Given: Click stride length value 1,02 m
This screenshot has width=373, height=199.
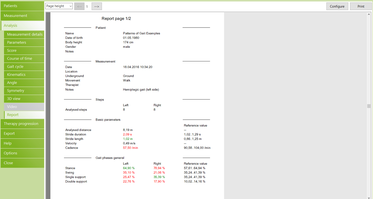Looking at the screenshot, I should pyautogui.click(x=128, y=139).
